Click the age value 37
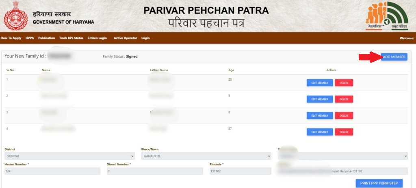The image size is (416, 188). [230, 128]
